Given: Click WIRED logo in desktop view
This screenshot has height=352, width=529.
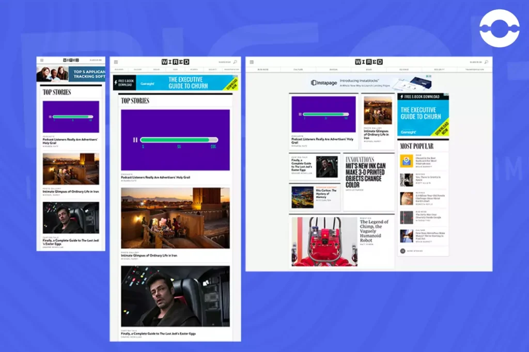Looking at the screenshot, I should point(369,62).
